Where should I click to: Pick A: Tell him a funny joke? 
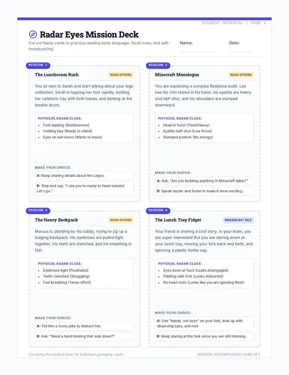tap(84, 326)
